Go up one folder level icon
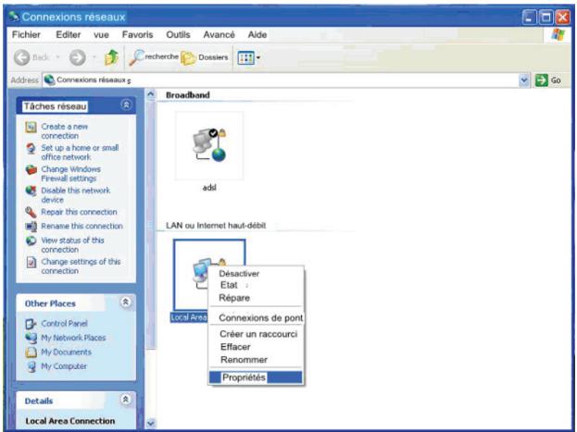Image resolution: width=577 pixels, height=432 pixels. [111, 57]
